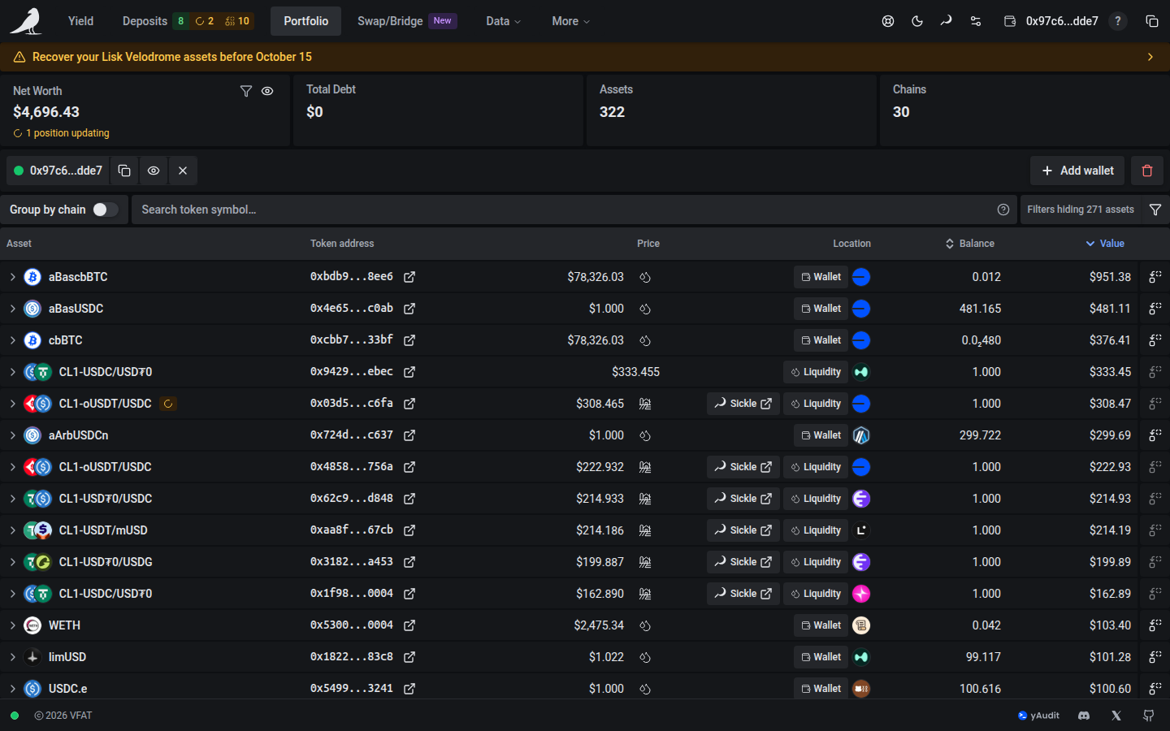1170x731 pixels.
Task: Open the support lifebuoy icon
Action: 888,21
